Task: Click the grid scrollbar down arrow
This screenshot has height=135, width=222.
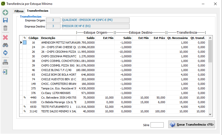Action: click(210, 115)
